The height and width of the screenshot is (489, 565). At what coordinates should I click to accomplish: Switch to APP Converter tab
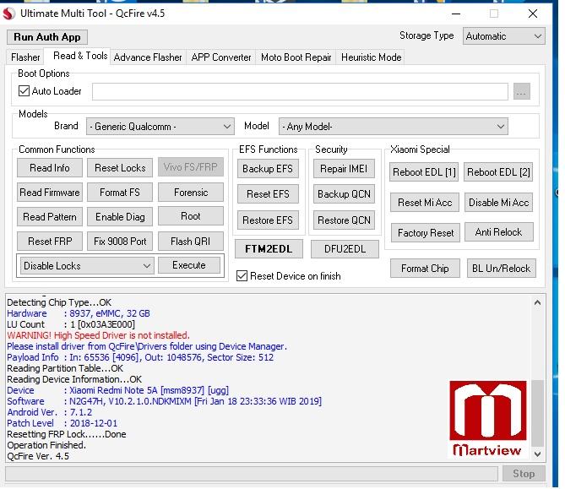pos(221,57)
